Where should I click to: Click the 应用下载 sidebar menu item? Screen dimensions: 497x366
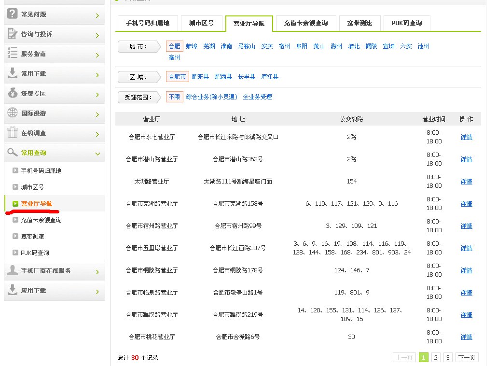(54, 291)
